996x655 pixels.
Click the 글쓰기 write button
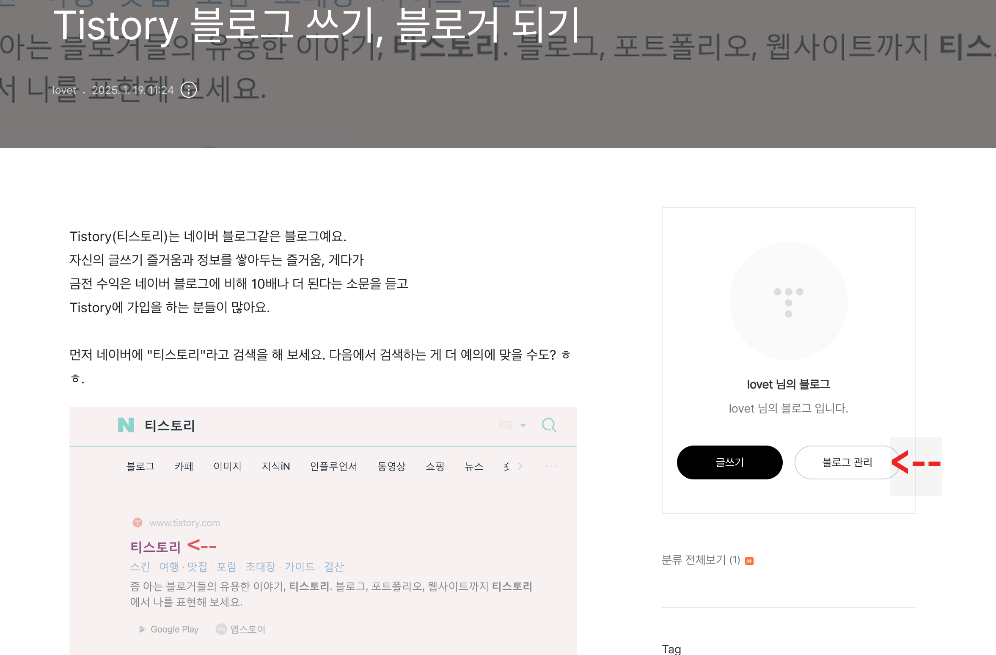(x=729, y=462)
